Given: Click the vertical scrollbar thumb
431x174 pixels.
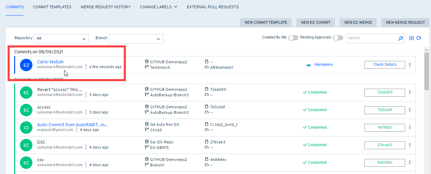Looking at the screenshot, I should click(x=427, y=70).
